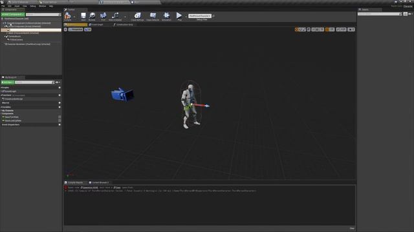414x232 pixels.
Task: Compile the blueprint with the Compile icon
Action: tap(67, 15)
